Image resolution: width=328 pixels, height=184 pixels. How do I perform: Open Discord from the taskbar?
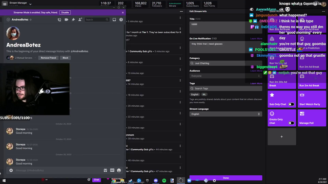156,180
